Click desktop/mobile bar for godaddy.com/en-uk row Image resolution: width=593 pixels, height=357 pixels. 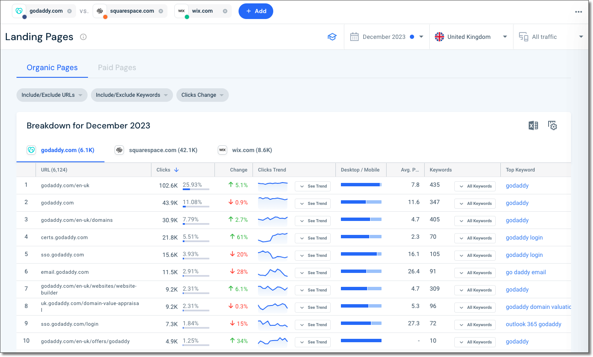click(x=361, y=185)
